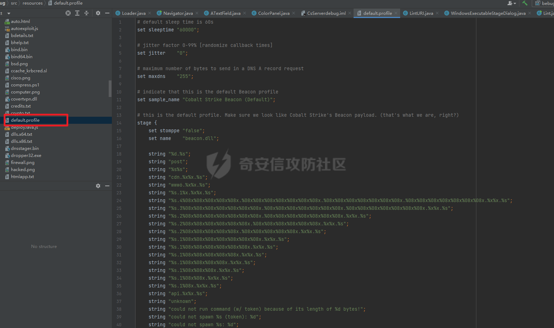Open the user account dropdown icon

pos(512,3)
